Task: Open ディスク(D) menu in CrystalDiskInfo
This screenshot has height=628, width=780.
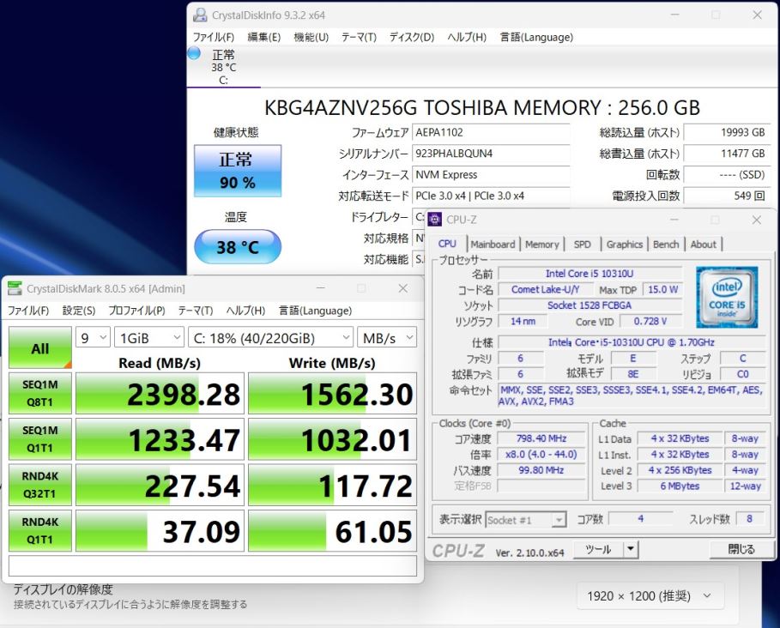Action: [x=411, y=37]
